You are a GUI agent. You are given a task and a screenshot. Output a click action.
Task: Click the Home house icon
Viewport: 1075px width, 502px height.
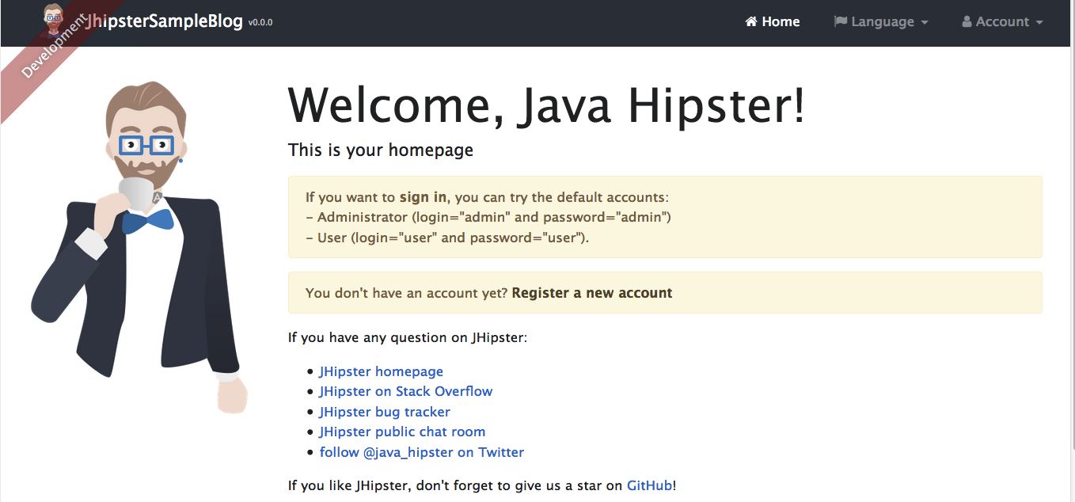pyautogui.click(x=751, y=22)
